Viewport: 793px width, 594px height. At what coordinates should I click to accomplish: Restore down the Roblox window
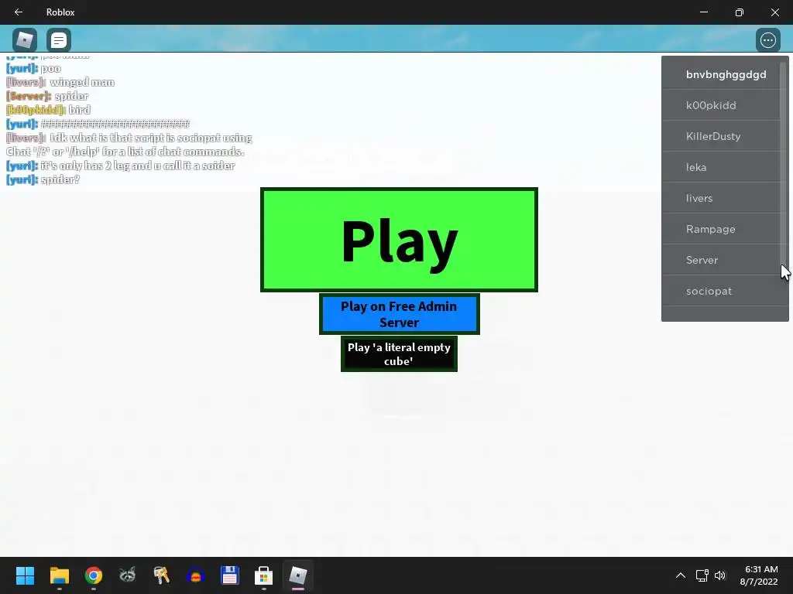(x=740, y=12)
